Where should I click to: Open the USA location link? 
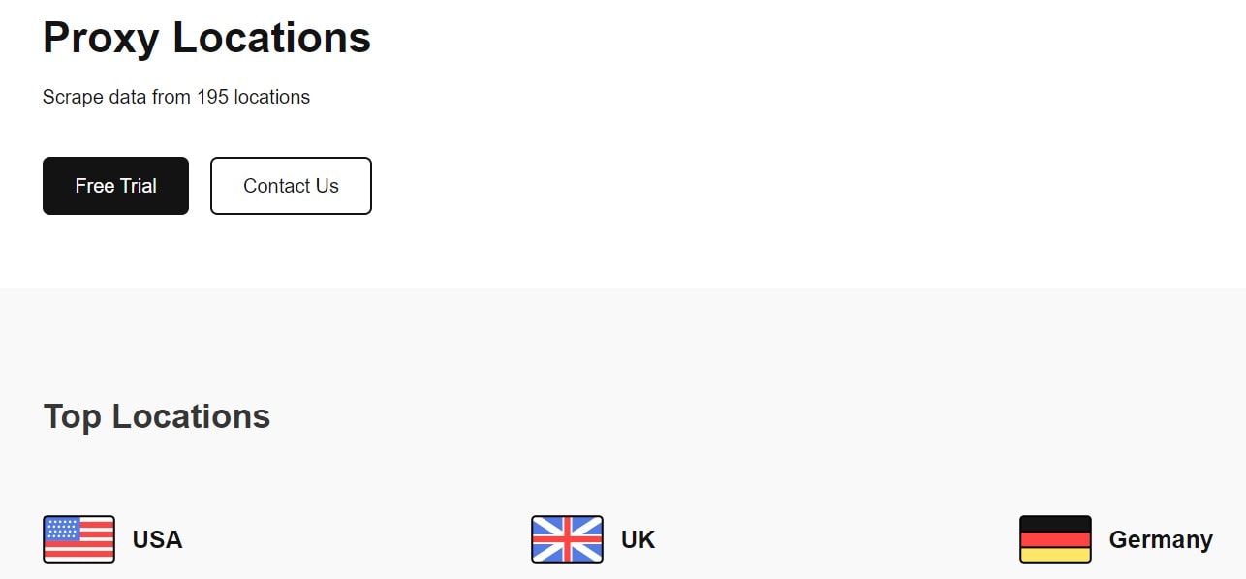157,539
